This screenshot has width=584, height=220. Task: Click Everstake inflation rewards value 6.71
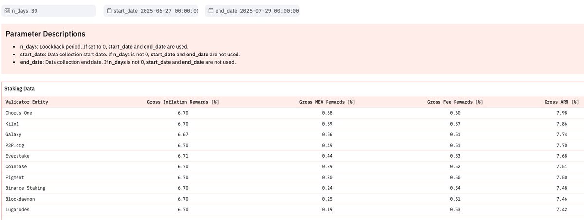(183, 156)
